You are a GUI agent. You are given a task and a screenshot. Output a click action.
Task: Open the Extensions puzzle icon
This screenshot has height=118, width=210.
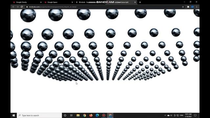pyautogui.click(x=188, y=7)
